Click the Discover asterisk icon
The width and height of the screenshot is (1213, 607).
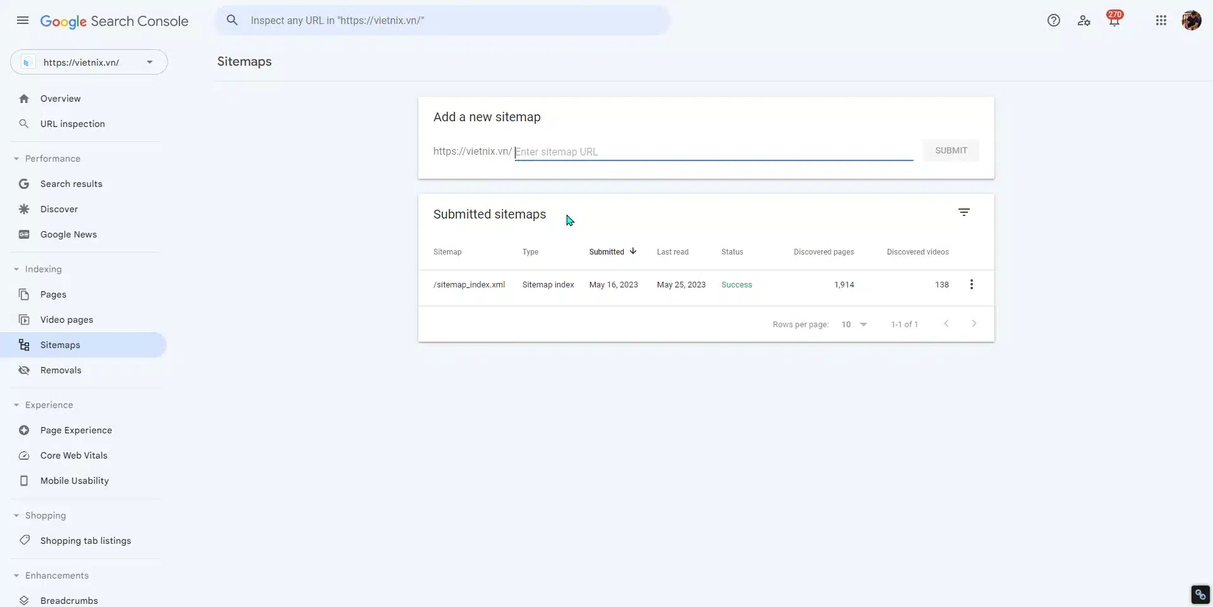[x=24, y=209]
